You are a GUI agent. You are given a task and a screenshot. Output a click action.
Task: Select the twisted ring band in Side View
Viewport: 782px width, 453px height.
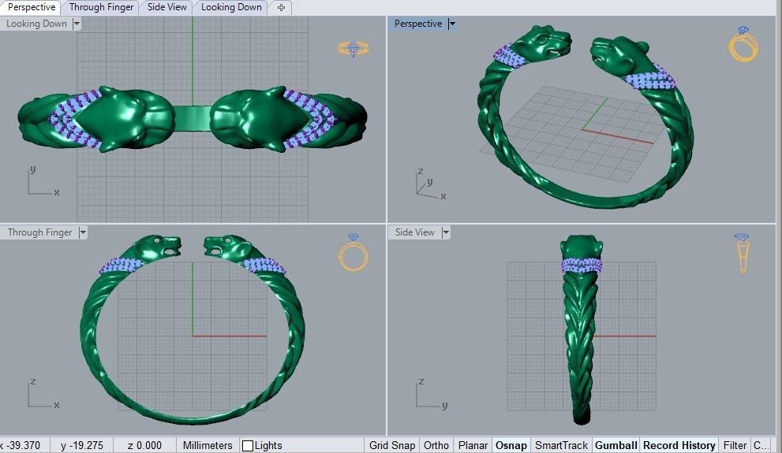point(581,348)
